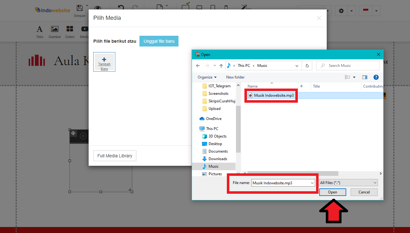Select the Gambar image tool

(x=55, y=32)
